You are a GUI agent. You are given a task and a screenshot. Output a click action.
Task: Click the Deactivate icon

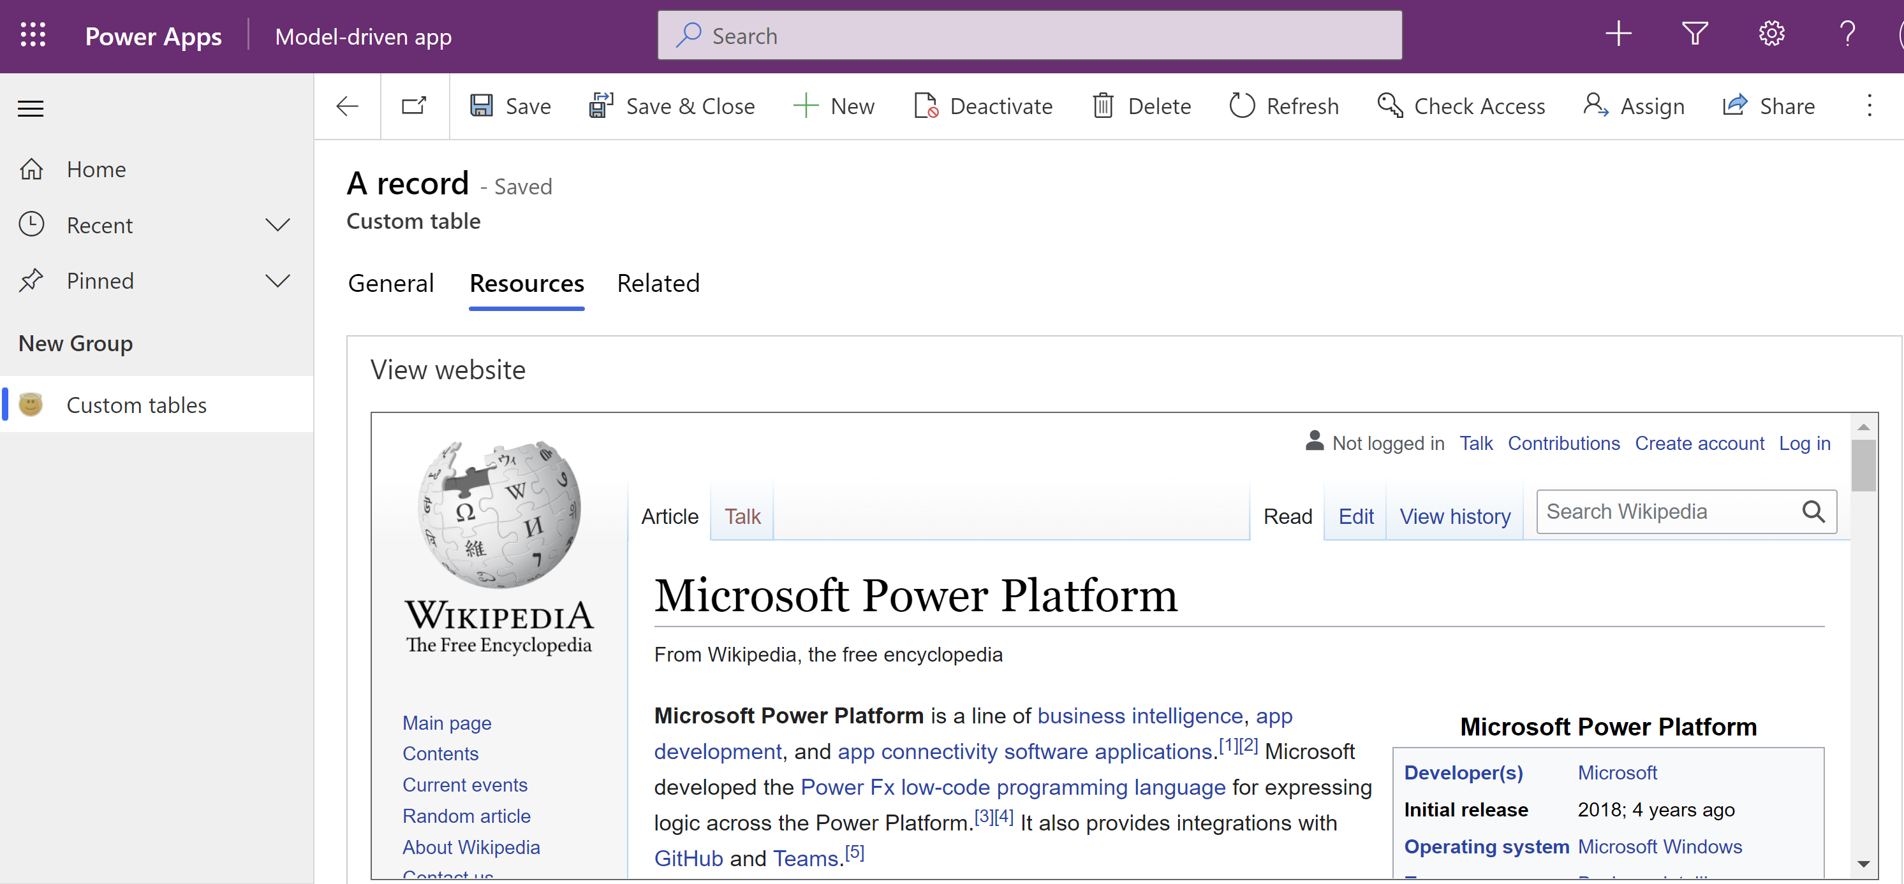click(x=926, y=106)
